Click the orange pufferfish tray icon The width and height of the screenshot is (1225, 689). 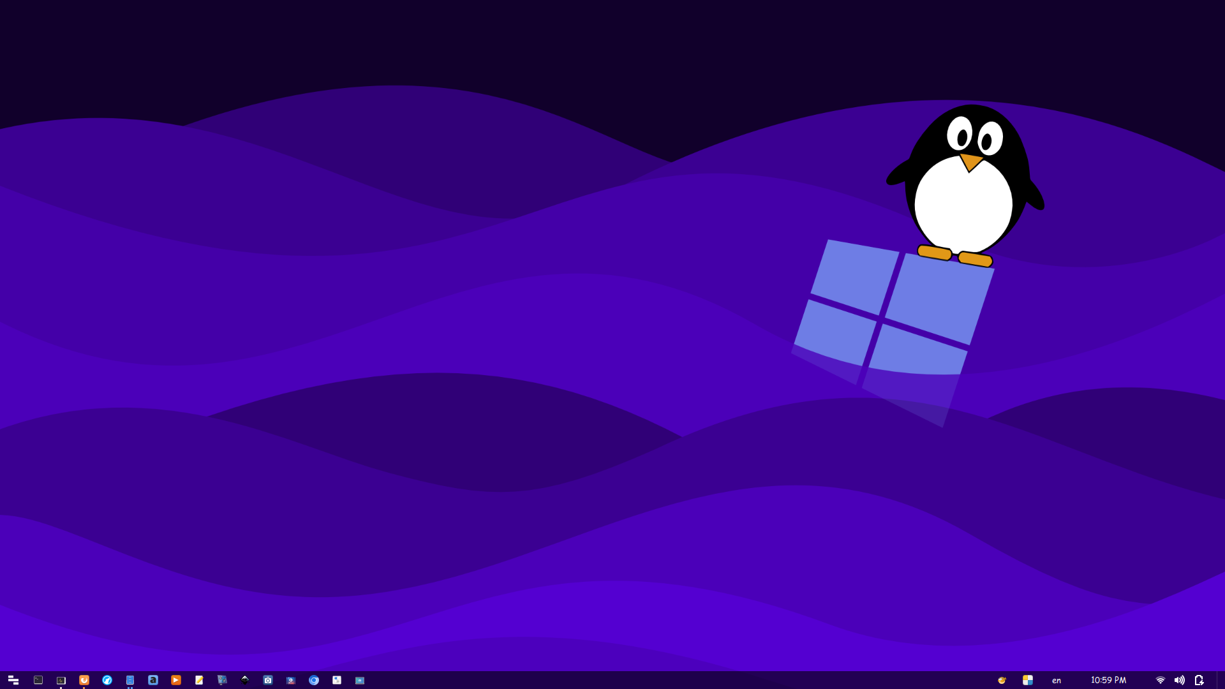tap(1002, 680)
